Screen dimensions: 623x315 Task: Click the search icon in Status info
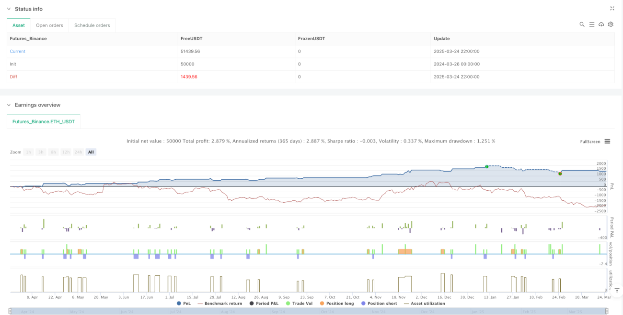click(x=582, y=24)
